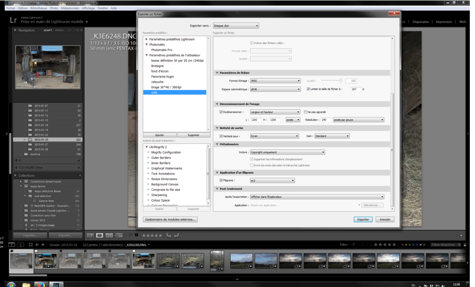Open the 'Exporter vers' Disque dur dropdown
The image size is (475, 287).
(x=236, y=26)
